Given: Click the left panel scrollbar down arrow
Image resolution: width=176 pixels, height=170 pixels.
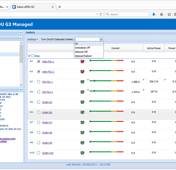Looking at the screenshot, I should click(21, 85).
